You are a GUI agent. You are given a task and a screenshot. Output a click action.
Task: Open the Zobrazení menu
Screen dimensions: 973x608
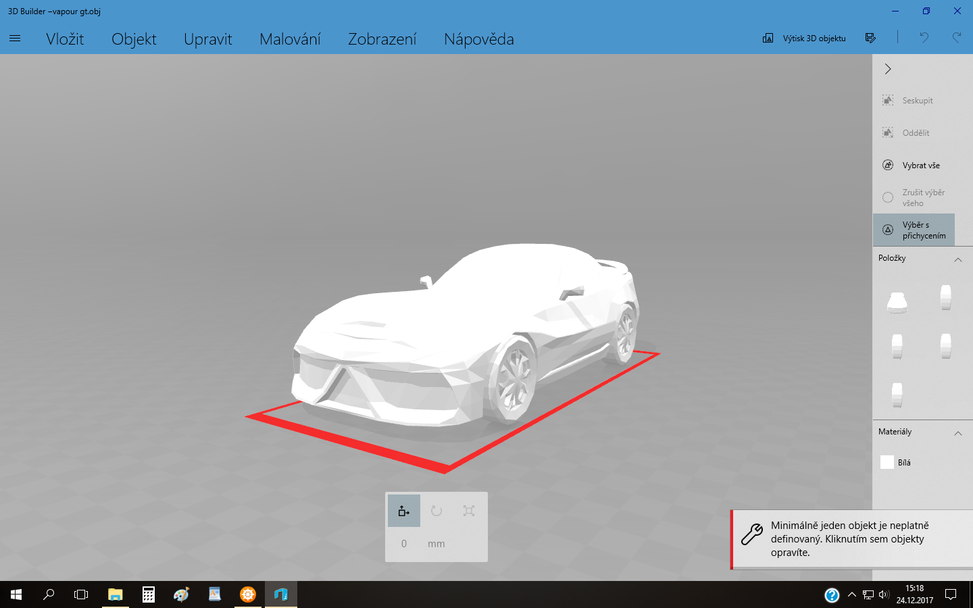[x=382, y=39]
